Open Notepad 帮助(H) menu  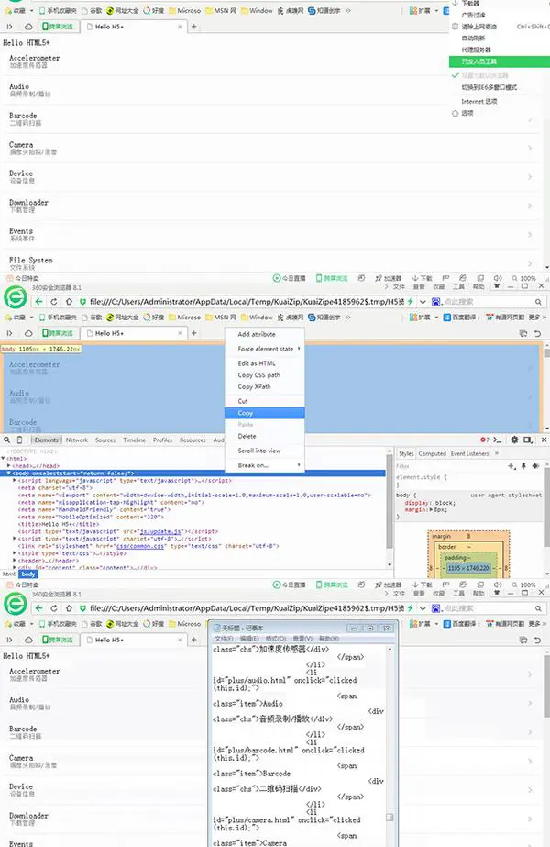click(x=329, y=639)
